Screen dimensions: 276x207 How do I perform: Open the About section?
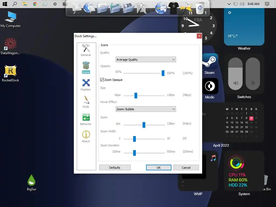[x=86, y=137]
